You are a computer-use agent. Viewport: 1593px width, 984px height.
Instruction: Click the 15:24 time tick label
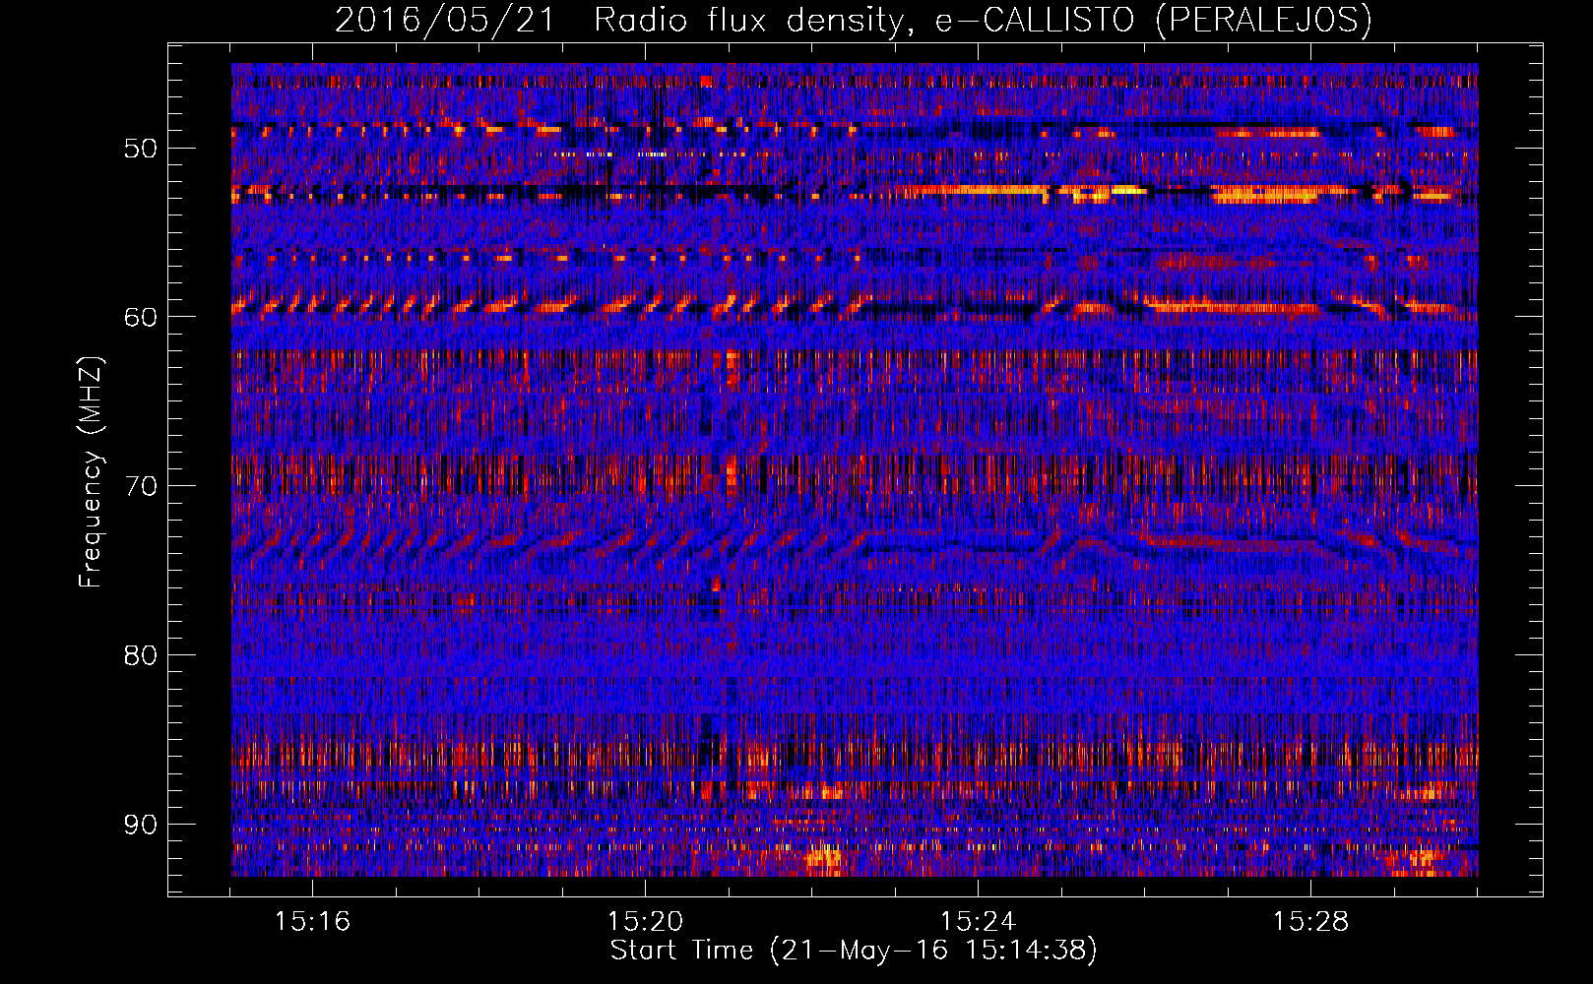(978, 922)
